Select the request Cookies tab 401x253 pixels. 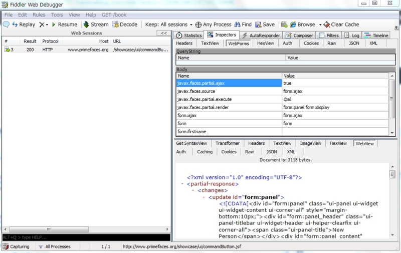(311, 44)
